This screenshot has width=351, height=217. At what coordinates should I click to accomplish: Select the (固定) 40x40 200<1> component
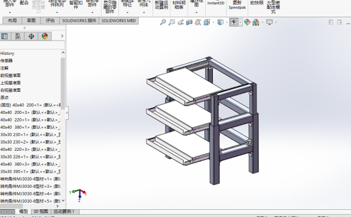click(30, 105)
